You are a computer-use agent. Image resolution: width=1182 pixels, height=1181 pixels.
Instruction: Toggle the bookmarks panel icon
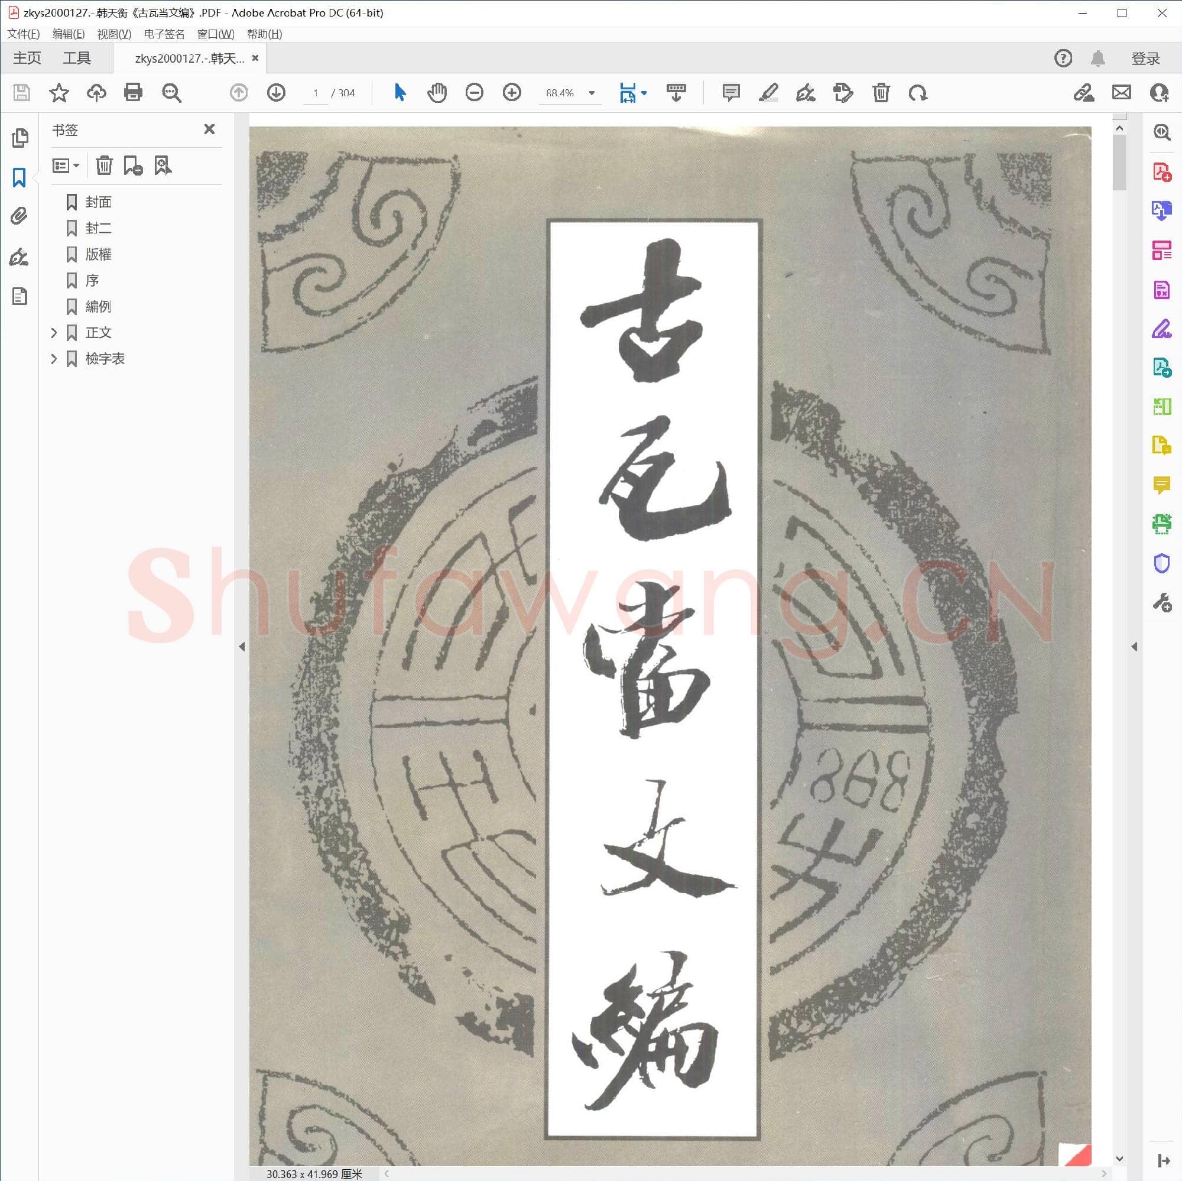click(20, 177)
